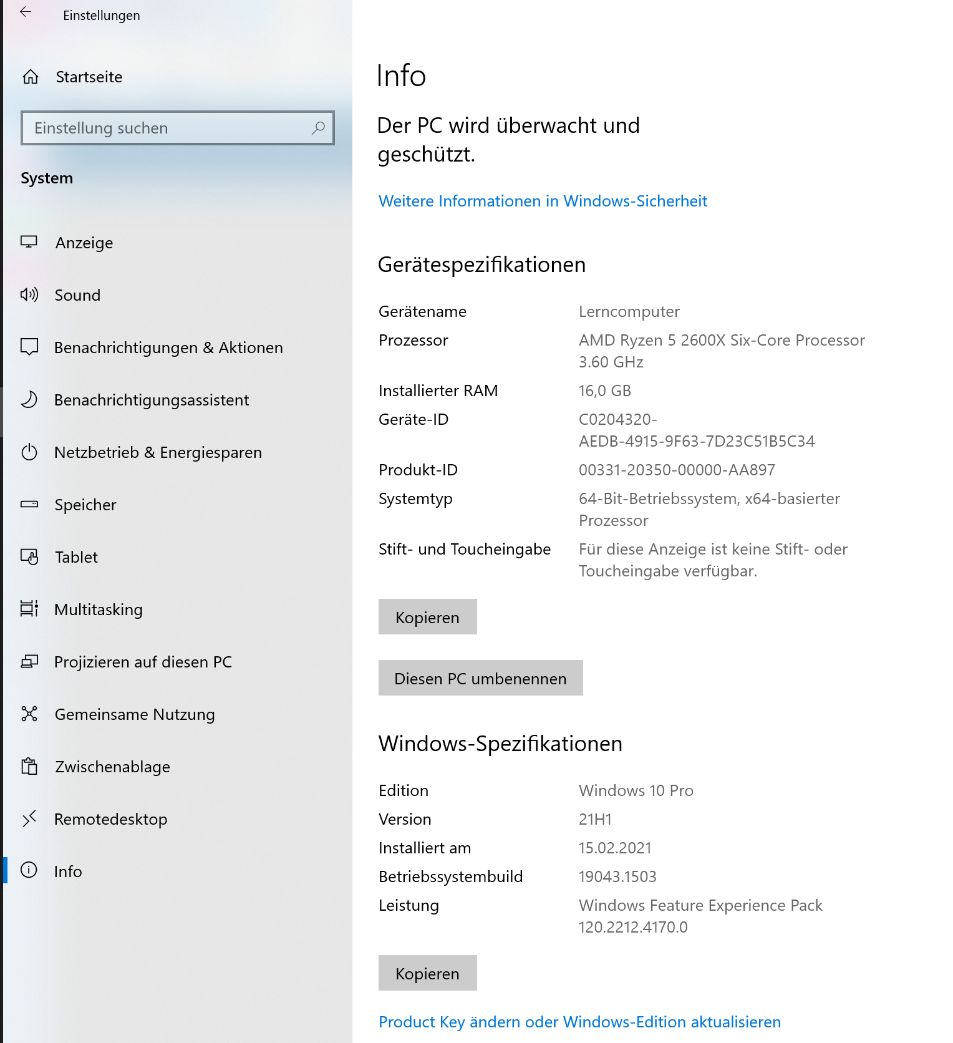The width and height of the screenshot is (953, 1043).
Task: Click the Sound speaker icon
Action: click(29, 294)
